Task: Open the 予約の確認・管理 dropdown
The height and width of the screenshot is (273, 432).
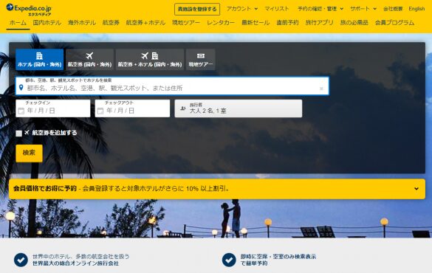Action: pyautogui.click(x=320, y=9)
